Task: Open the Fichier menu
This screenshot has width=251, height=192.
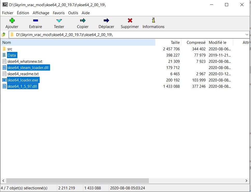Action: pyautogui.click(x=8, y=13)
